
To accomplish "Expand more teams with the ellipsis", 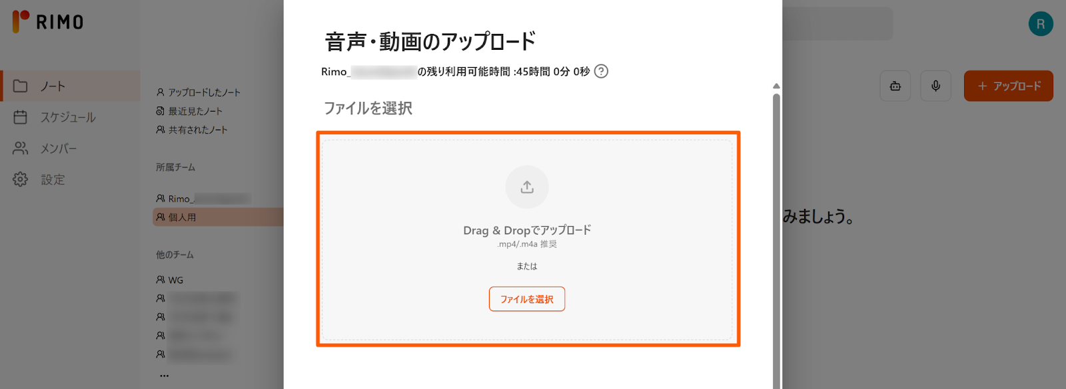I will tap(165, 376).
